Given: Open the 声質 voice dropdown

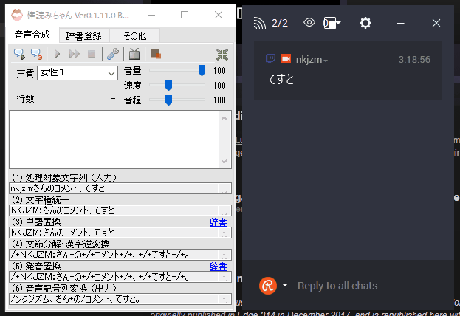Looking at the screenshot, I should (78, 73).
